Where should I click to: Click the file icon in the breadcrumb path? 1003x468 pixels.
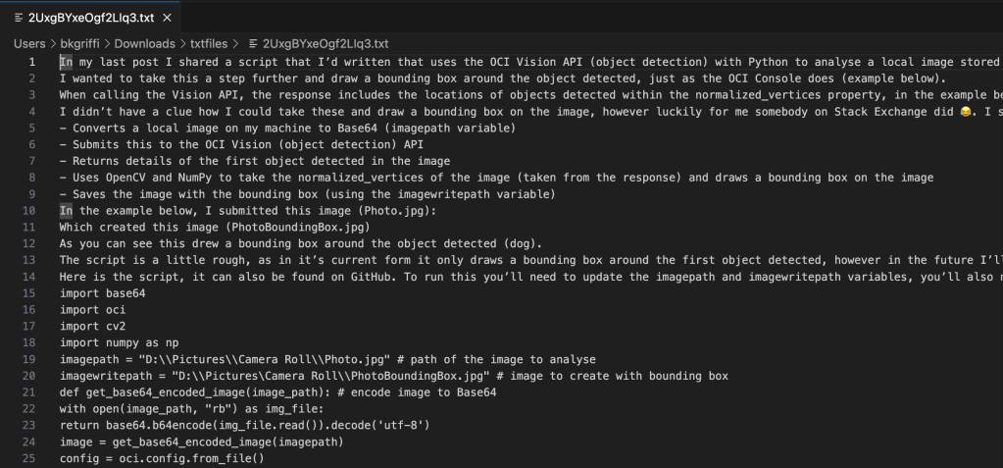pyautogui.click(x=254, y=43)
